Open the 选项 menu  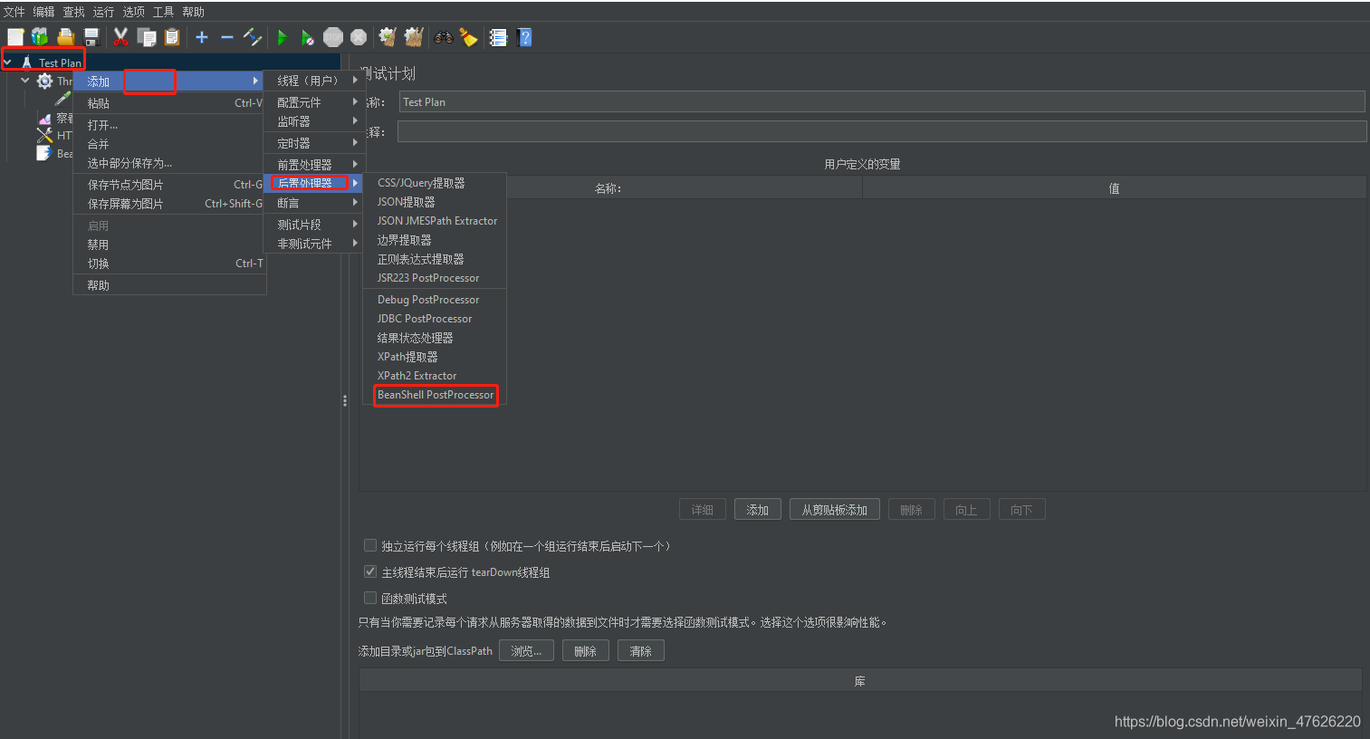coord(133,12)
